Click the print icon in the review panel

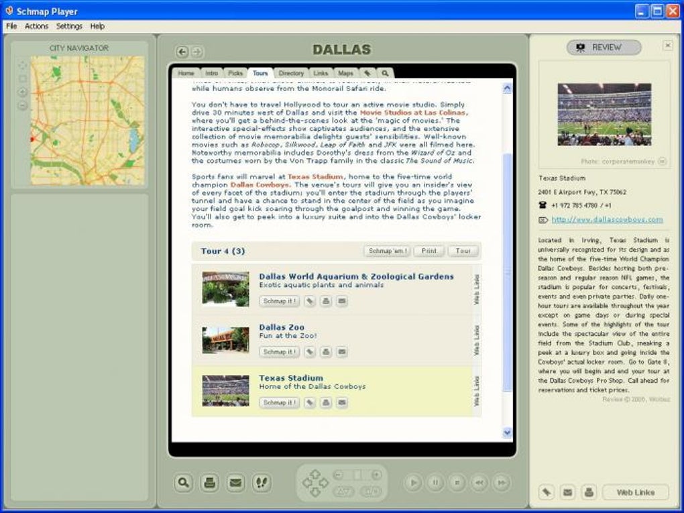pyautogui.click(x=589, y=492)
